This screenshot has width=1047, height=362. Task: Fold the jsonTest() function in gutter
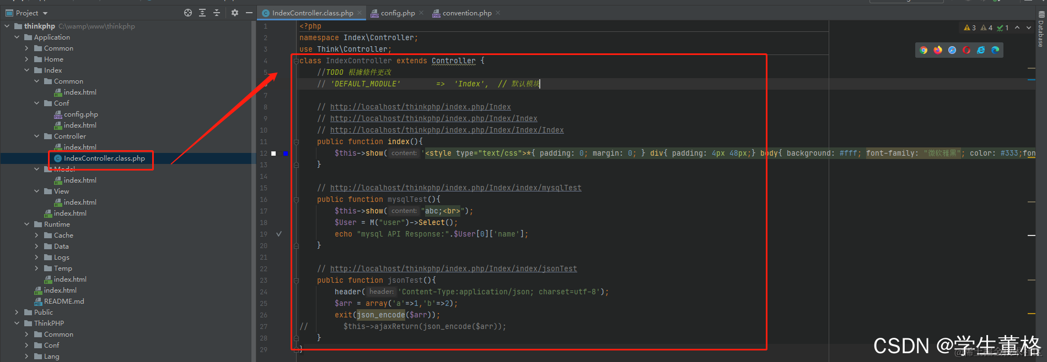296,280
